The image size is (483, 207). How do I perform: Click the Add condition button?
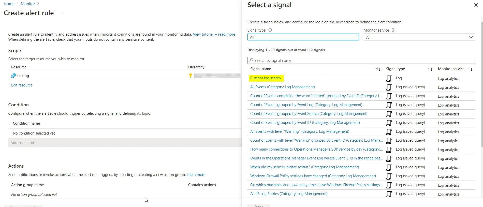click(x=22, y=143)
